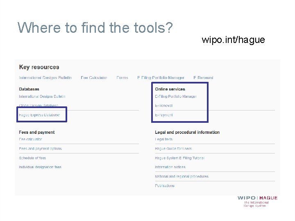Click the WIPO HAGUE logo

pyautogui.click(x=257, y=201)
